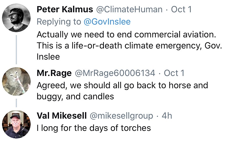
Task: Open the @GovInslee mention link
Action: click(x=107, y=22)
